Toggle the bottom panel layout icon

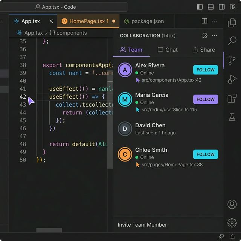pyautogui.click(x=210, y=7)
